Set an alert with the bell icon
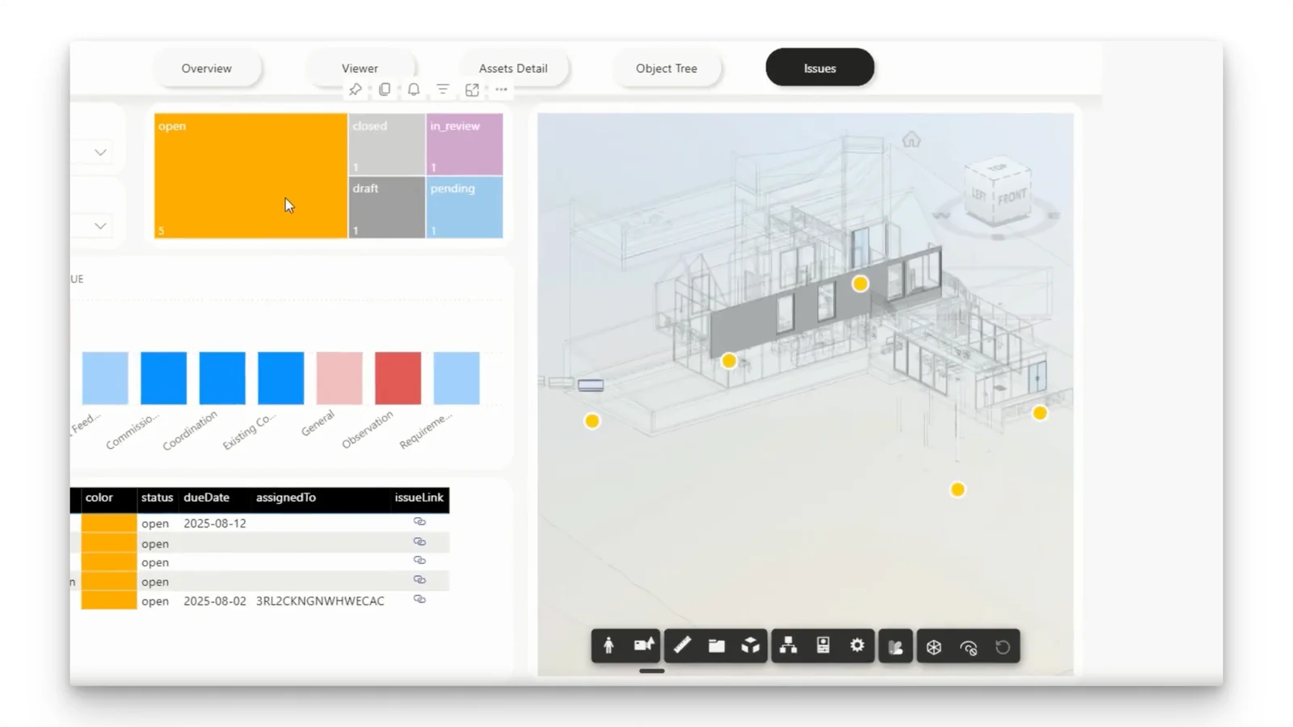 click(x=414, y=90)
